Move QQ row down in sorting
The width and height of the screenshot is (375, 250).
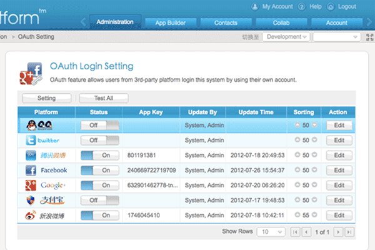314,124
